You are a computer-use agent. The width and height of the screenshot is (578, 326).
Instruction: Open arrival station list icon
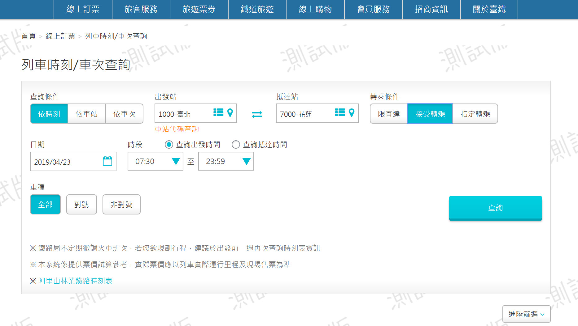340,112
